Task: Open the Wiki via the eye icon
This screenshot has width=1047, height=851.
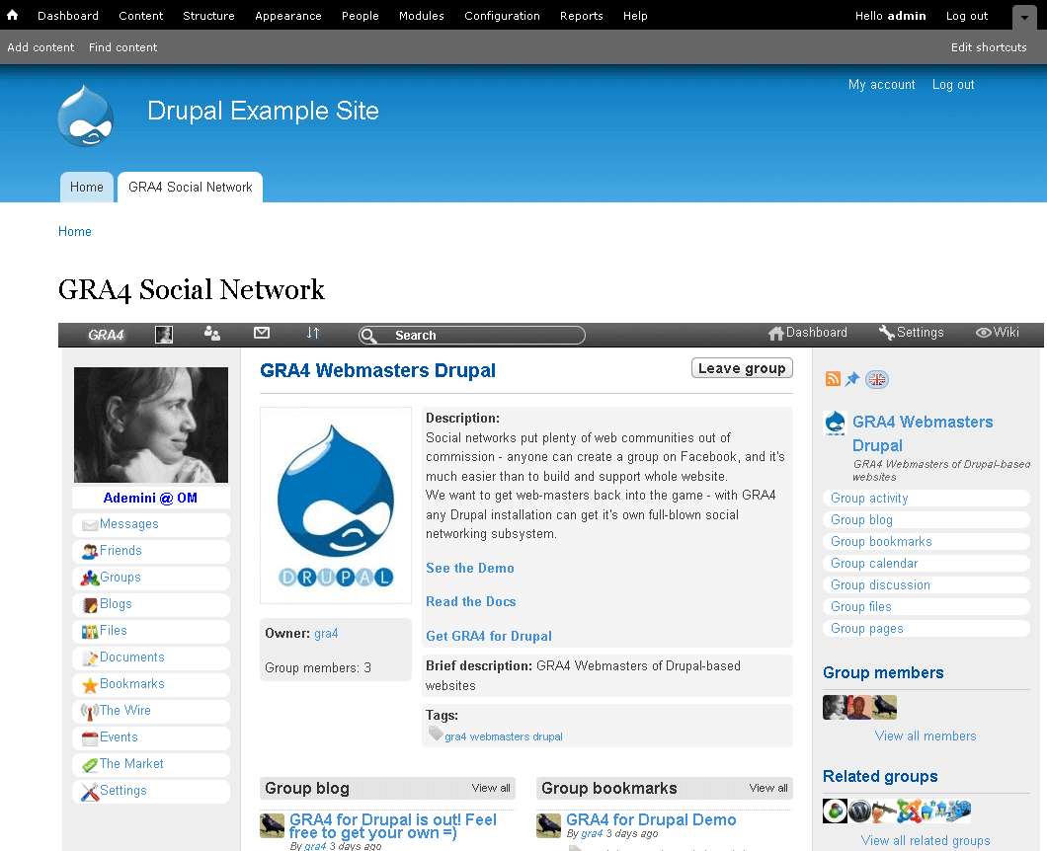Action: pyautogui.click(x=997, y=333)
